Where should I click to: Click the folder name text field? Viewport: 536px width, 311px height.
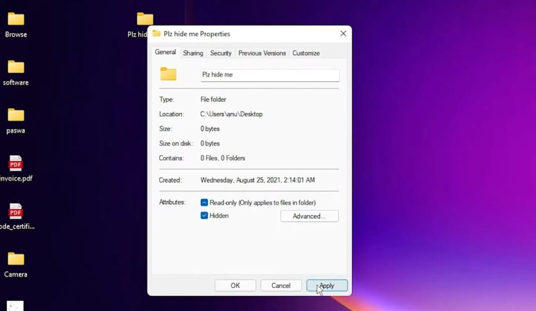click(270, 75)
